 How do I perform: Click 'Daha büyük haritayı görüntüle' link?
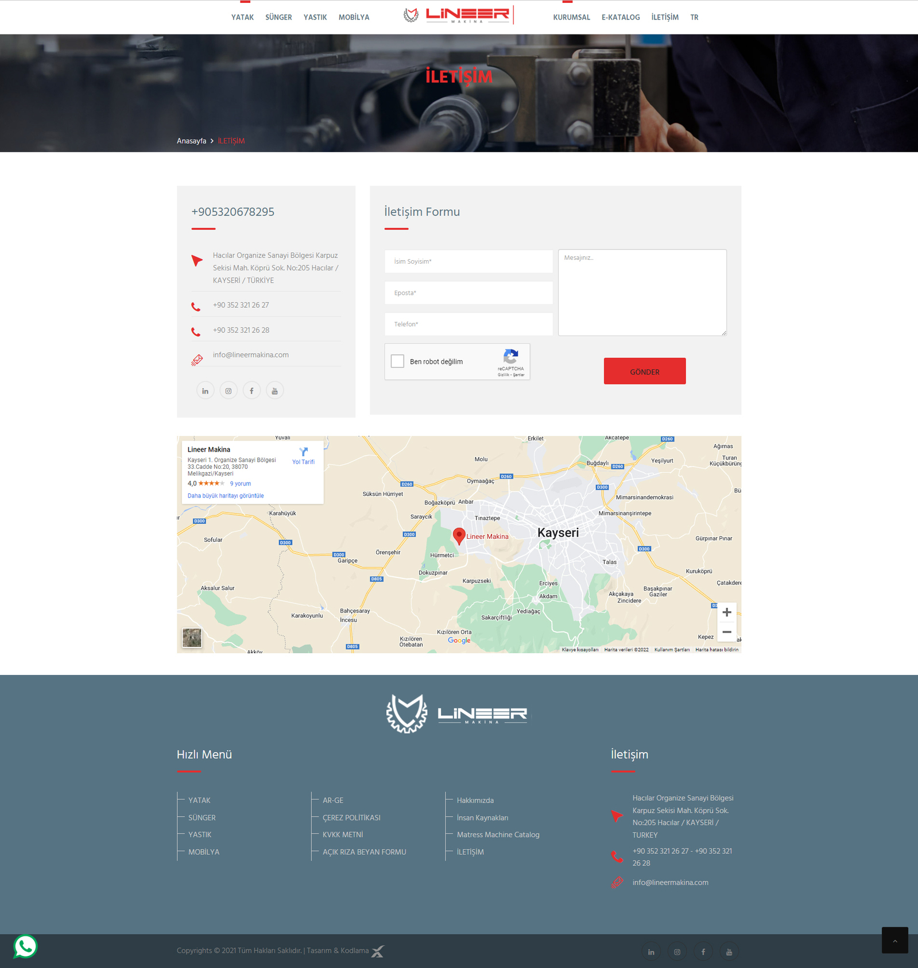(x=226, y=496)
